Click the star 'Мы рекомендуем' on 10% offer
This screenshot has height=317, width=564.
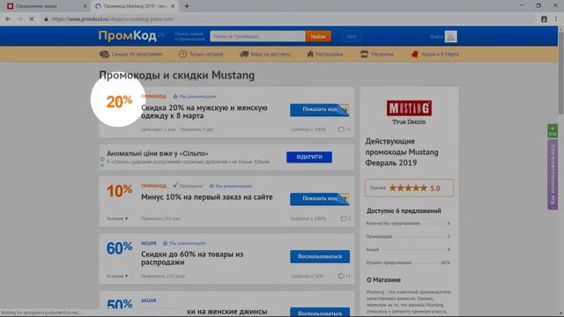230,186
